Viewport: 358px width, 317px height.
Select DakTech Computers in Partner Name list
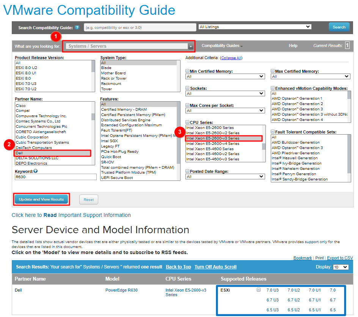pos(34,148)
